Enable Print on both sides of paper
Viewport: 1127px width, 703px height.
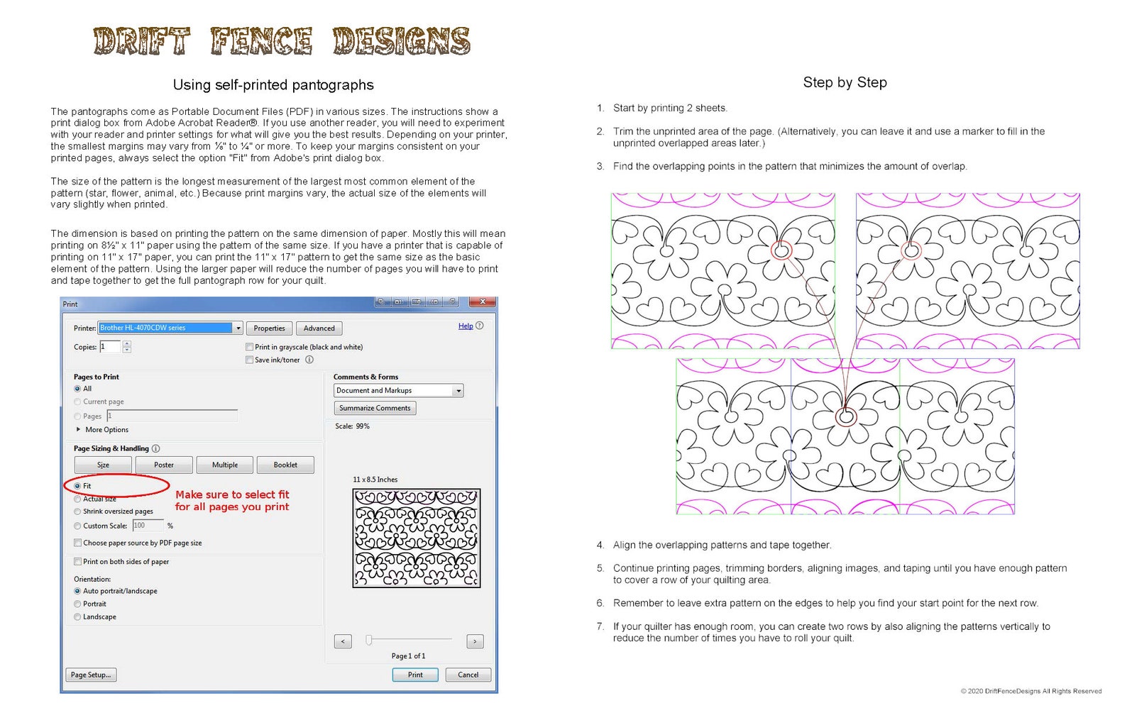tap(77, 561)
